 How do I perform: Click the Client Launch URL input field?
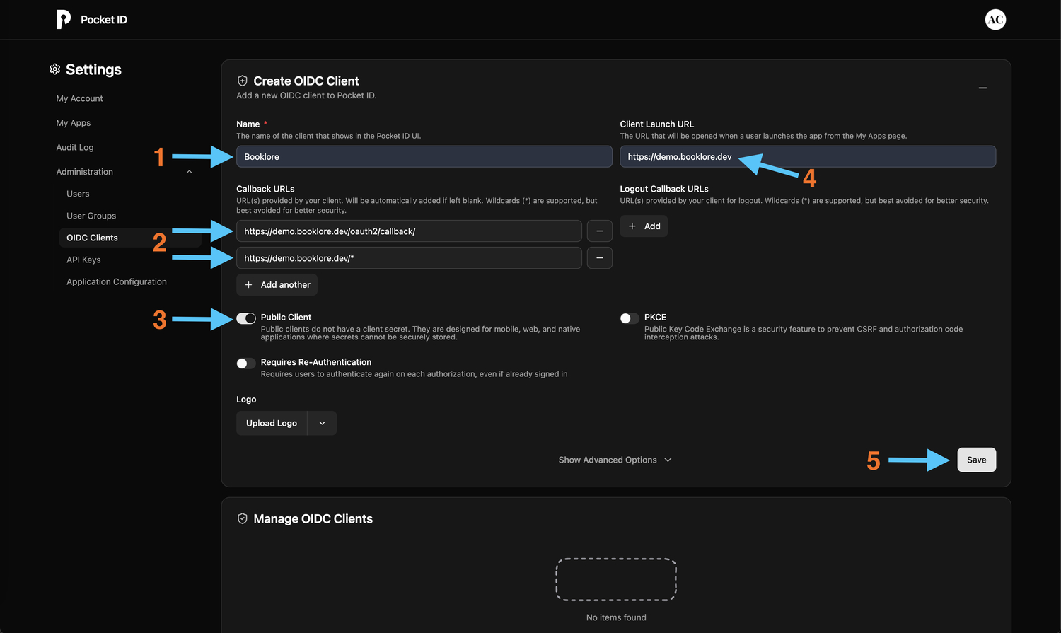coord(807,156)
